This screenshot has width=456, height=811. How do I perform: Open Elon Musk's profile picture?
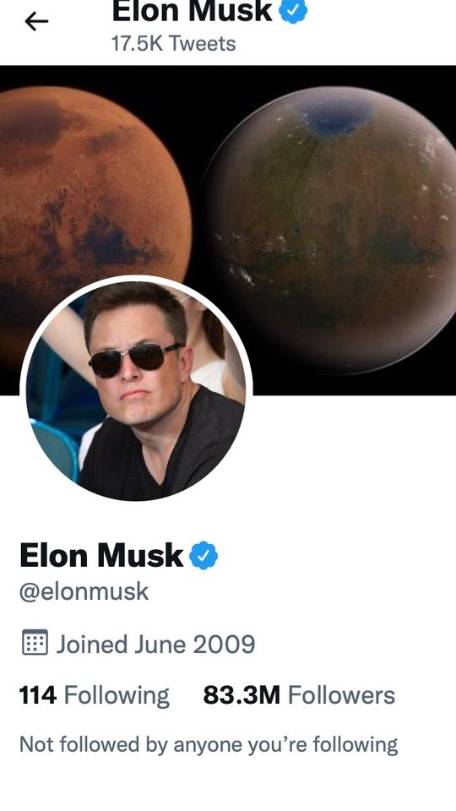136,389
